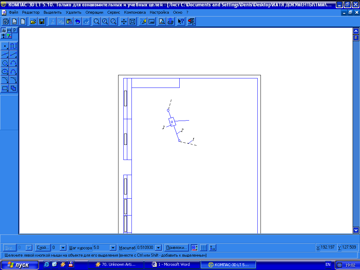
Task: Save the drawing with the floppy icon
Action: [42, 21]
